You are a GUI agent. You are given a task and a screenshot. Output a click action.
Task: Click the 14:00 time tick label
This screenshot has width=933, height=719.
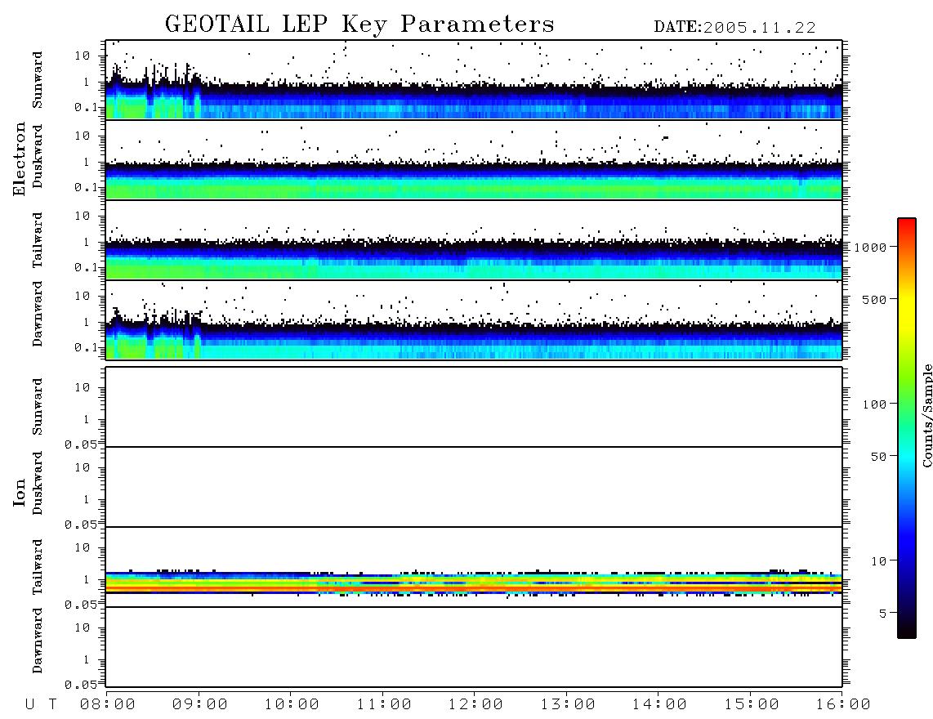[x=659, y=705]
